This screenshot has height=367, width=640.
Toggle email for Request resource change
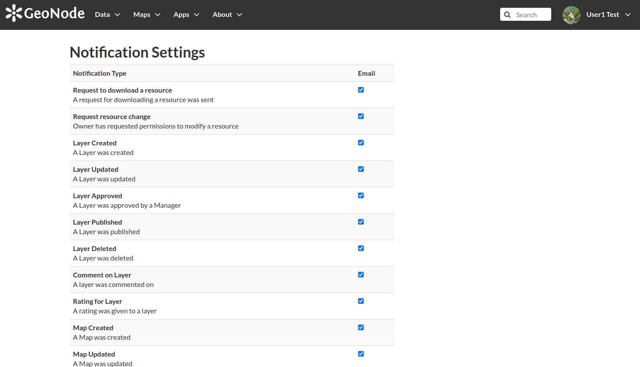point(361,116)
